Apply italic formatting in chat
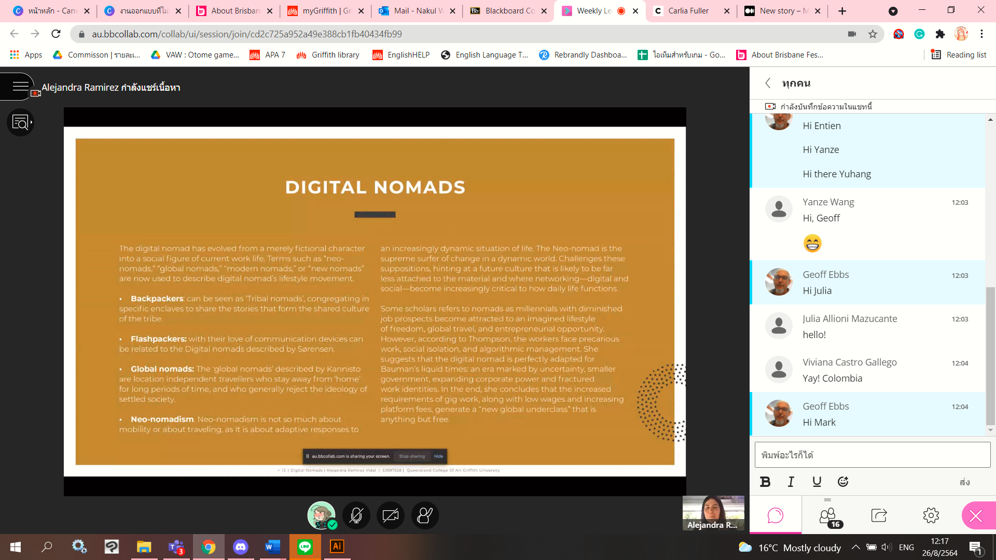Image resolution: width=996 pixels, height=560 pixels. click(x=791, y=482)
